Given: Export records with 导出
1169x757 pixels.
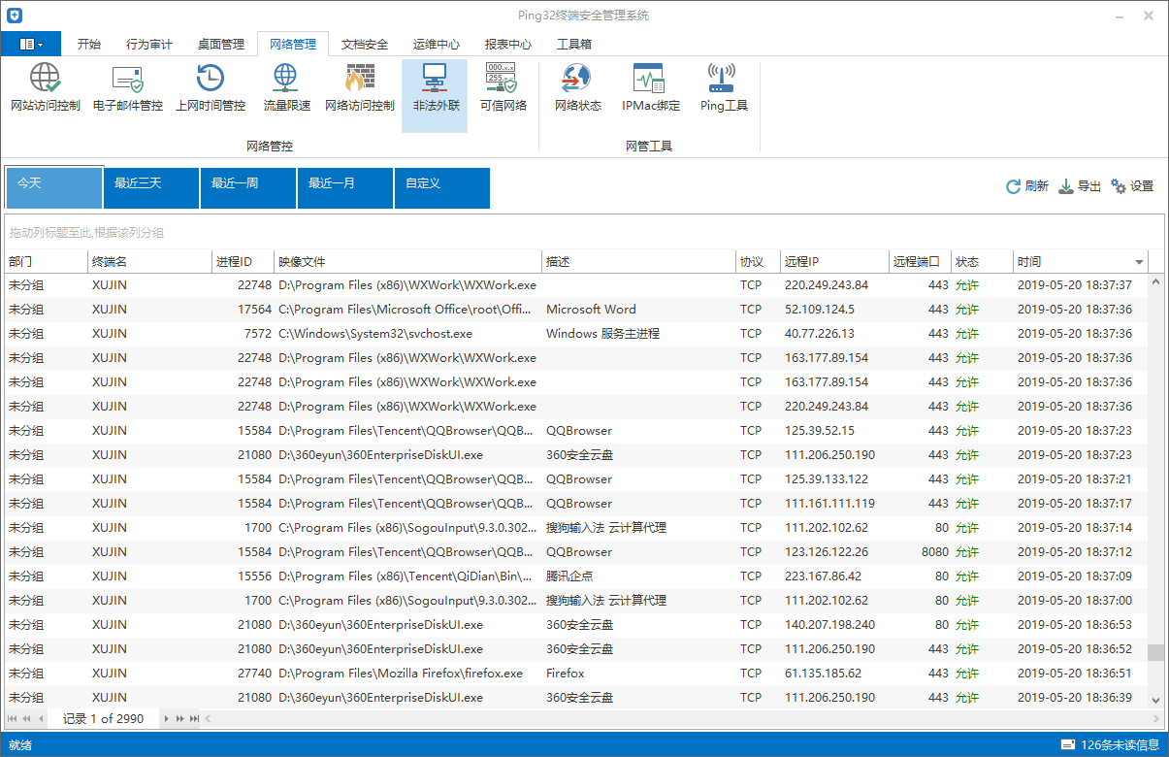Looking at the screenshot, I should click(x=1079, y=186).
